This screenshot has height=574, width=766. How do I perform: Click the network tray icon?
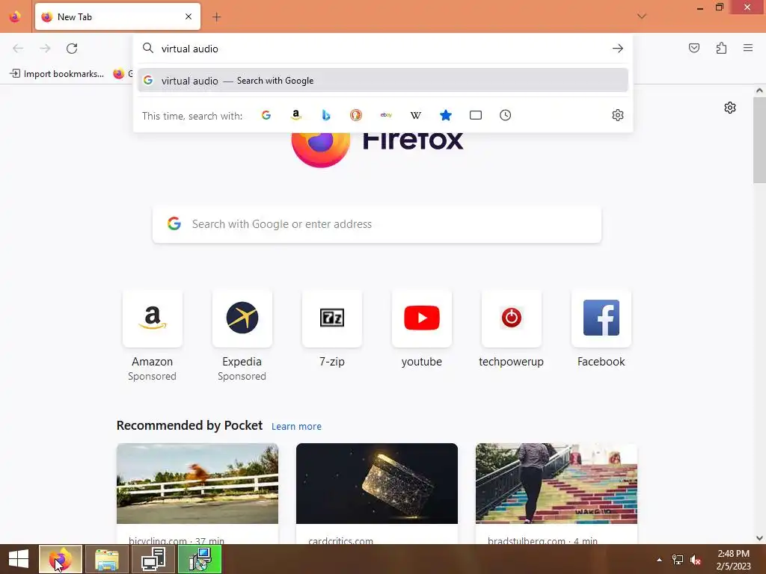click(x=678, y=560)
